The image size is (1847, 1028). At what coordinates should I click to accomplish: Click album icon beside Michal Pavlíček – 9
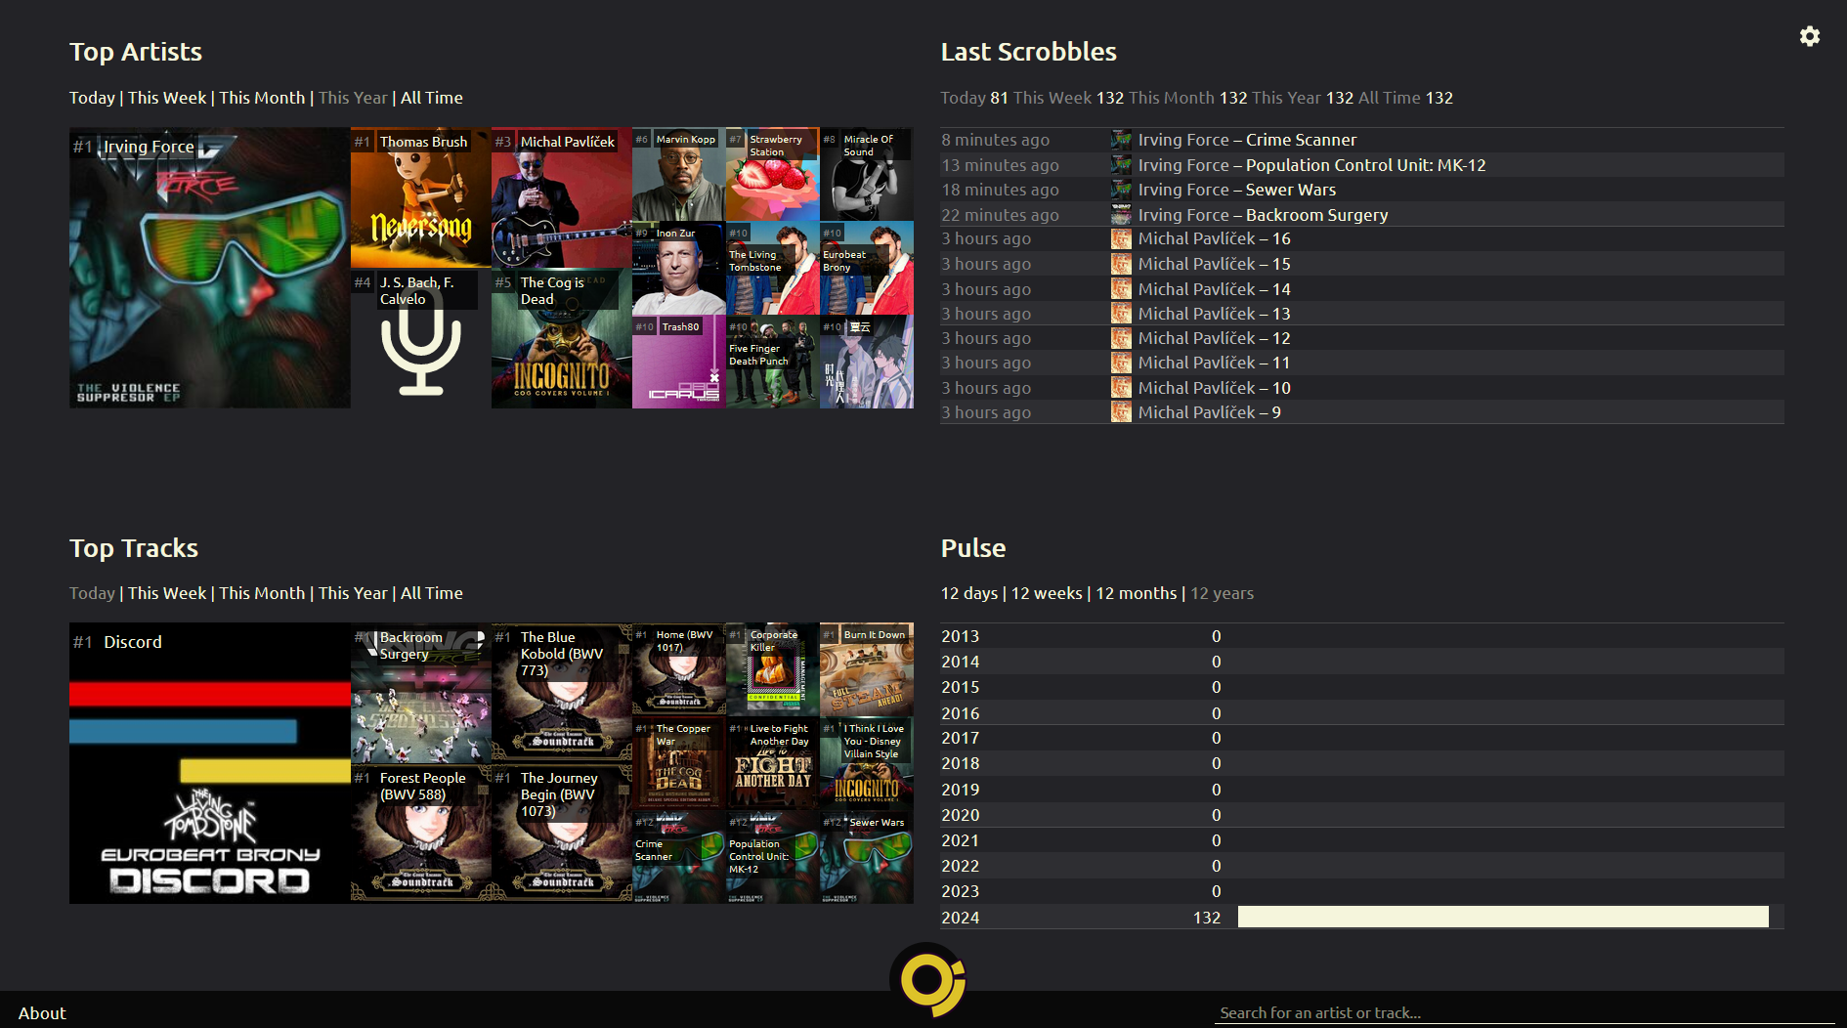tap(1121, 412)
